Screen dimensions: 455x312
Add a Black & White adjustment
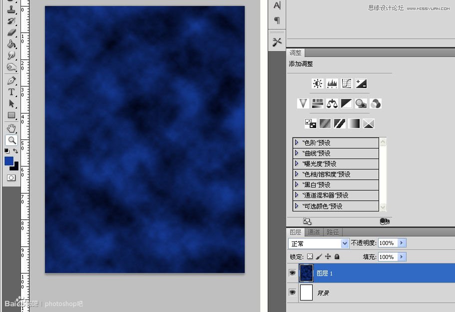tap(347, 103)
